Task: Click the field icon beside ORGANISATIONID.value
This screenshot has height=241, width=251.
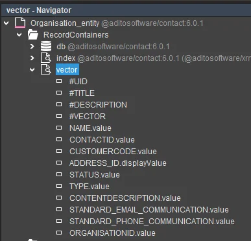Action: pos(59,233)
